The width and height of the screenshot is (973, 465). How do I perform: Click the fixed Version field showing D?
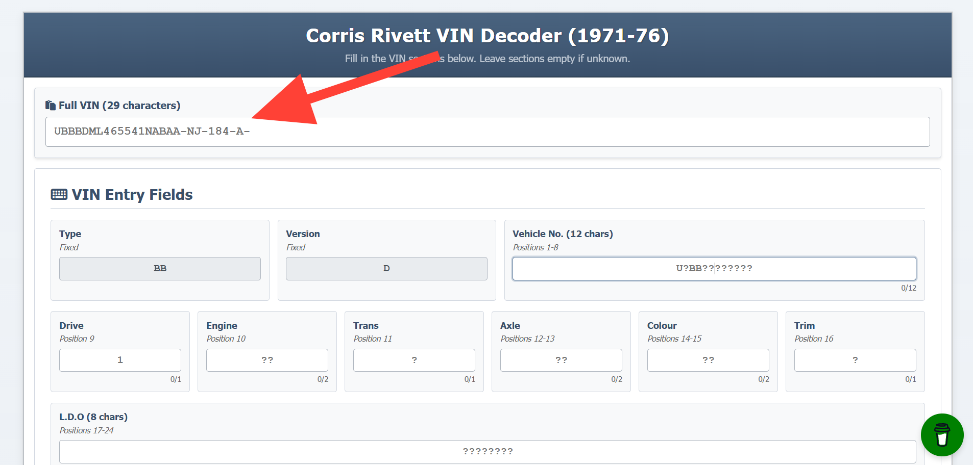tap(386, 269)
